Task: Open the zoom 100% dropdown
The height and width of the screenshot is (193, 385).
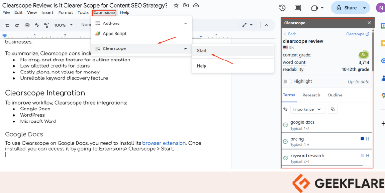Action: pyautogui.click(x=64, y=25)
